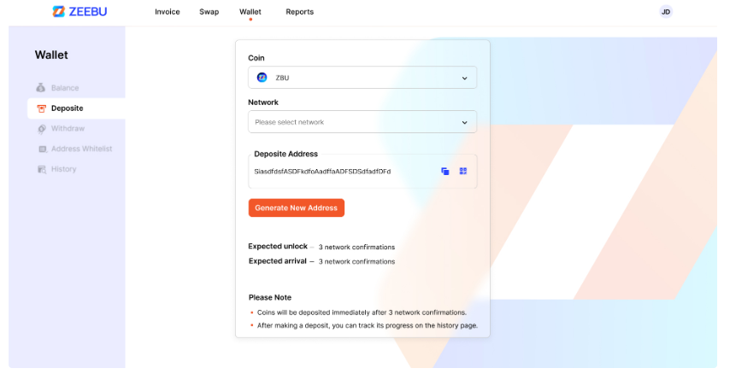730x374 pixels.
Task: Select the Wallet top navigation tab
Action: pyautogui.click(x=250, y=12)
